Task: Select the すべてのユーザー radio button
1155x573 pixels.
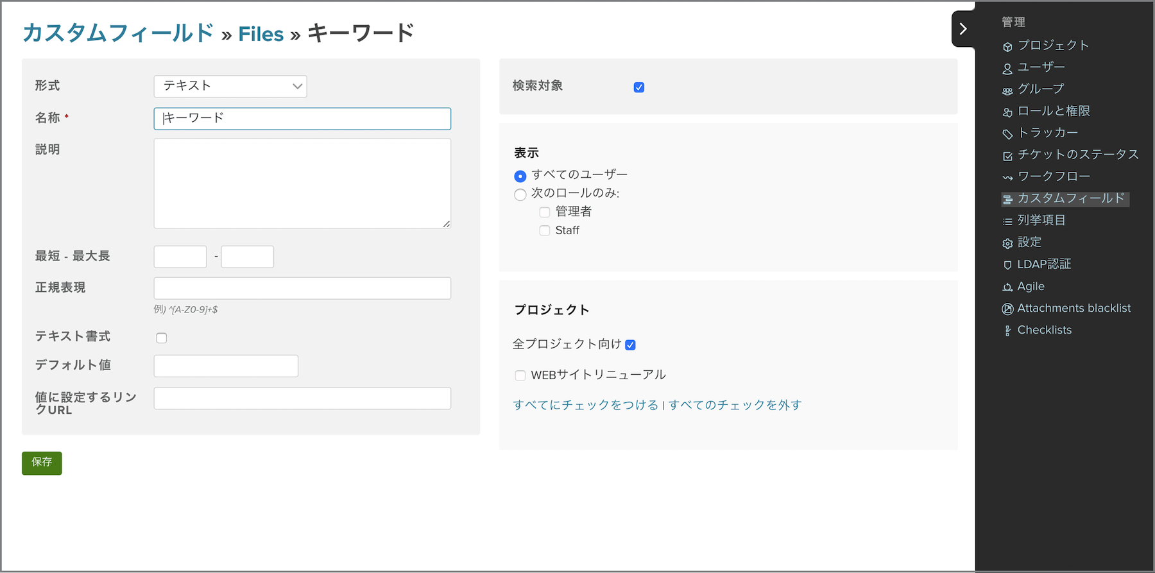Action: (520, 176)
